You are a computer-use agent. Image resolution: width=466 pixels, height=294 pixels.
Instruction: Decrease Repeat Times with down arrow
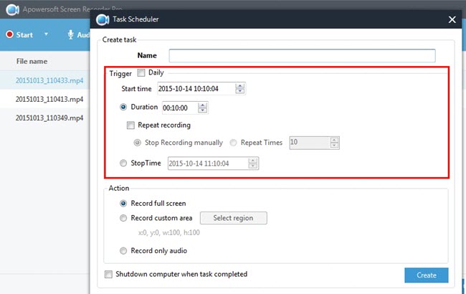[334, 145]
